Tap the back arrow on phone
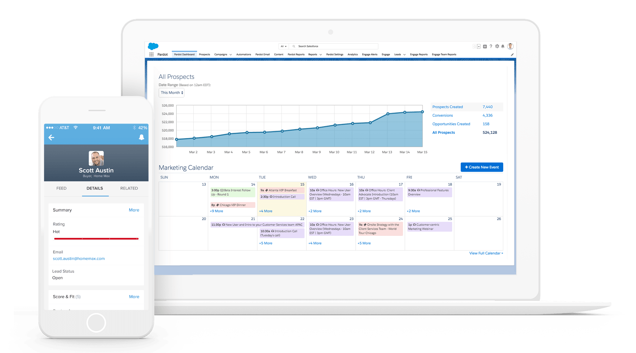The width and height of the screenshot is (636, 353). pyautogui.click(x=52, y=138)
